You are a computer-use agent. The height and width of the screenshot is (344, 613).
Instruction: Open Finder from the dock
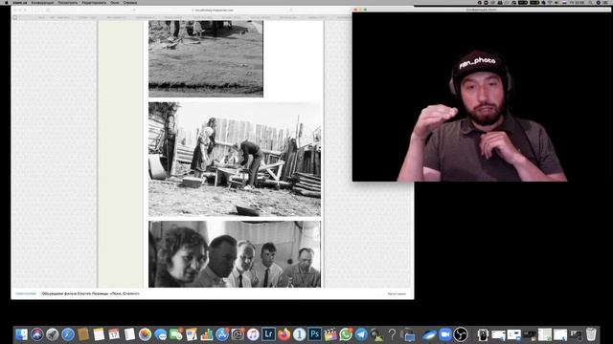pos(21,334)
